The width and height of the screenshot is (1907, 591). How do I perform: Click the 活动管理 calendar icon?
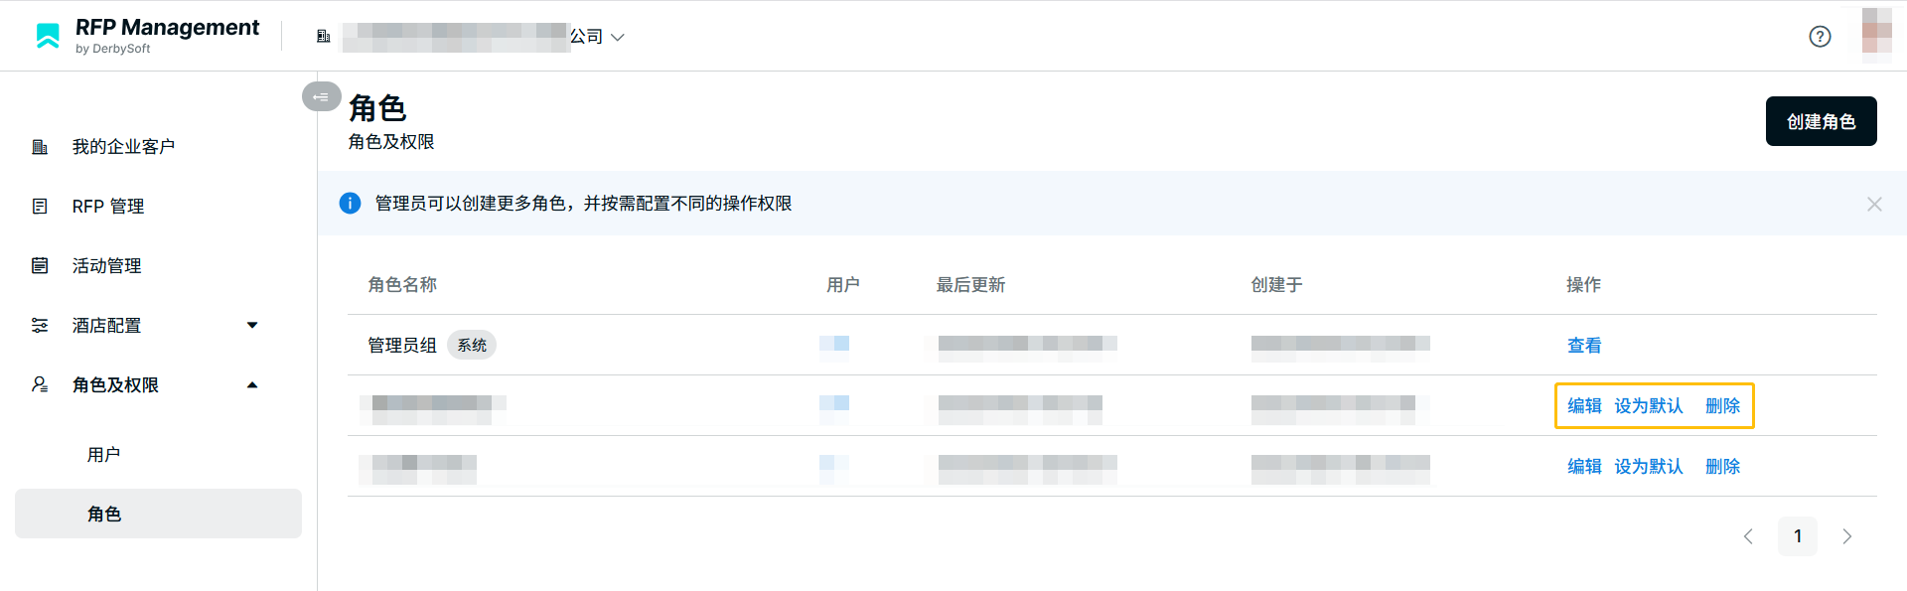(x=40, y=265)
